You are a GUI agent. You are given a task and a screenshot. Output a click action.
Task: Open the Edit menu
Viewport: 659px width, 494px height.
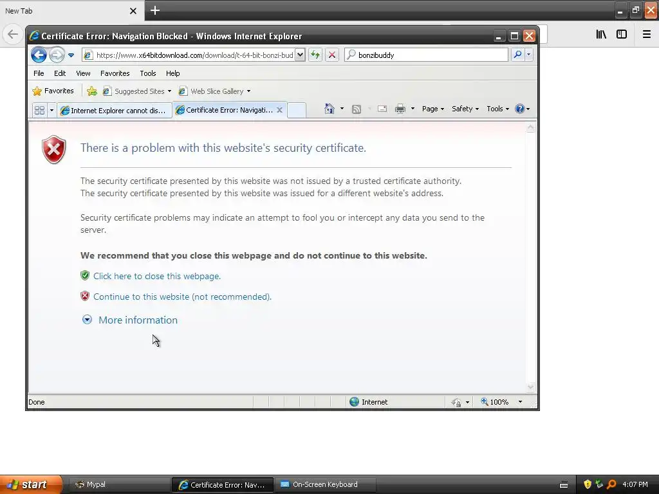60,73
